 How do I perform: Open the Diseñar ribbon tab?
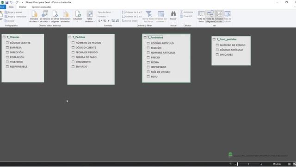pos(23,7)
